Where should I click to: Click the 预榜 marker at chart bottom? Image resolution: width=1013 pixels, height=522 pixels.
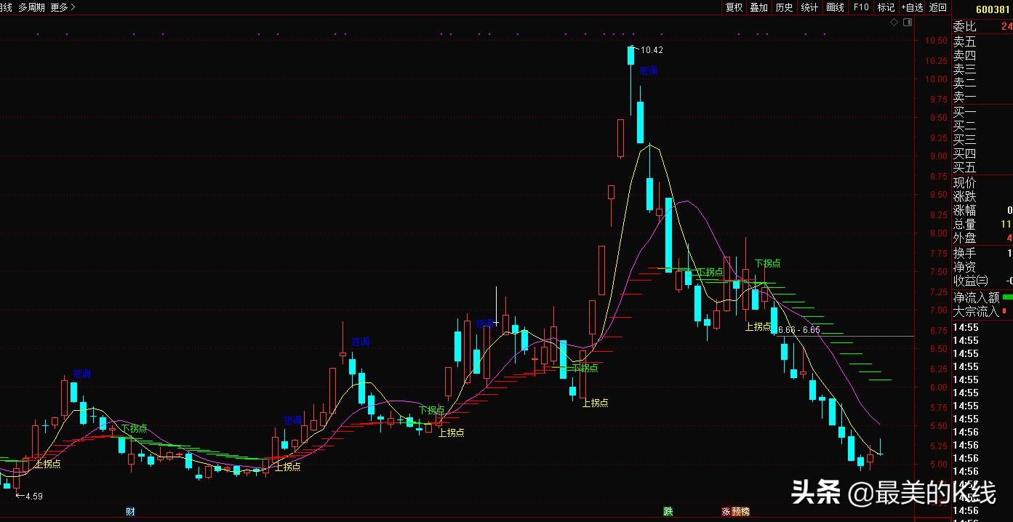coord(740,511)
